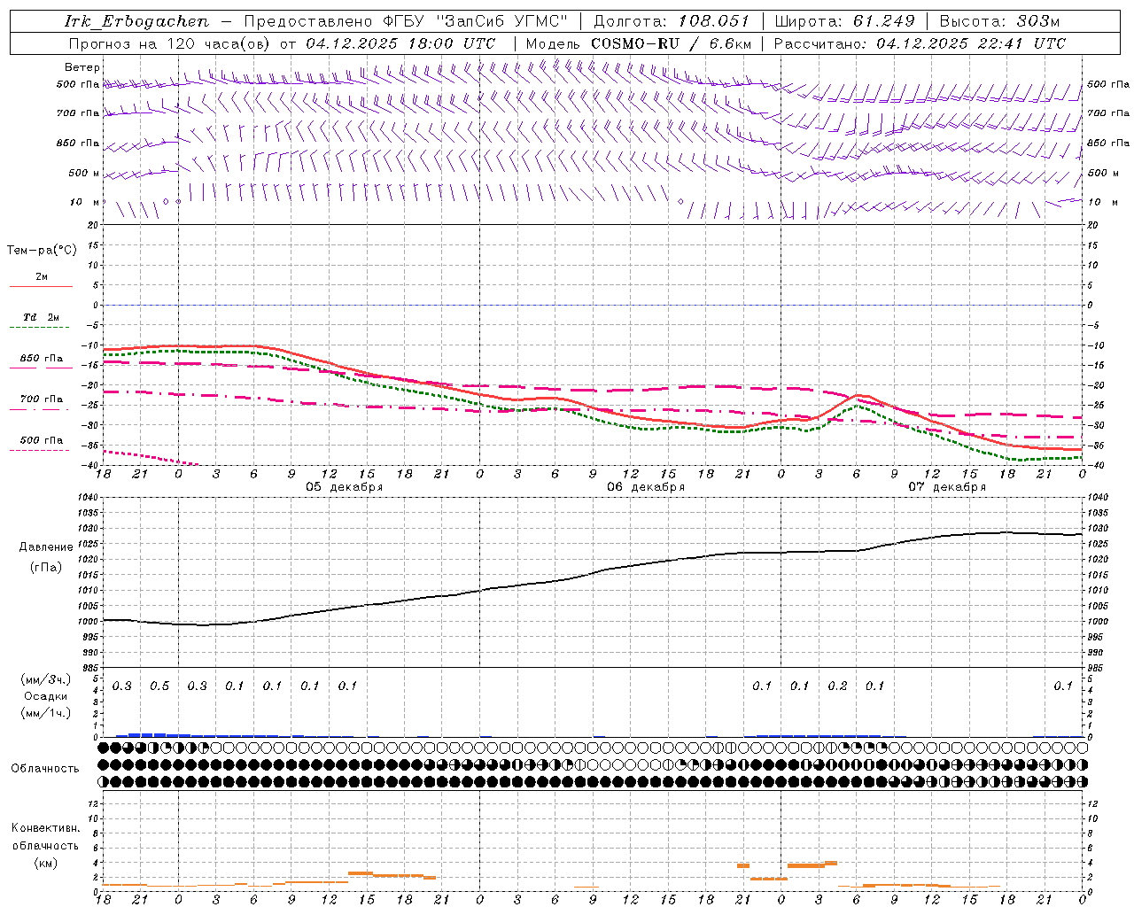Select 850 гПа entry in temperature legend
The image size is (1134, 907).
click(42, 359)
